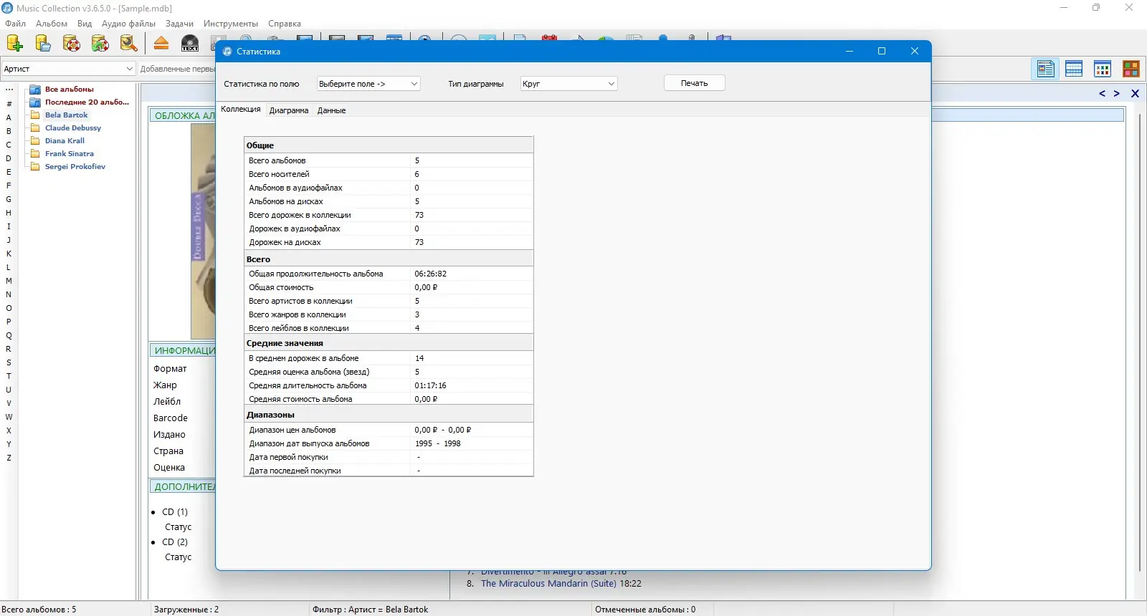Click the CD (1) disc entry
The width and height of the screenshot is (1147, 616).
pyautogui.click(x=175, y=512)
